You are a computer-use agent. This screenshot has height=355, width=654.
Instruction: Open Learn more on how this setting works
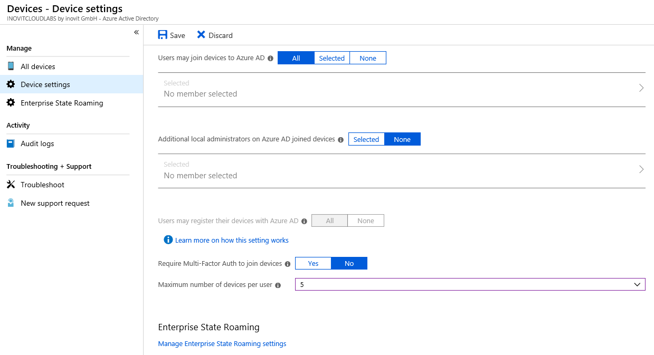[232, 240]
